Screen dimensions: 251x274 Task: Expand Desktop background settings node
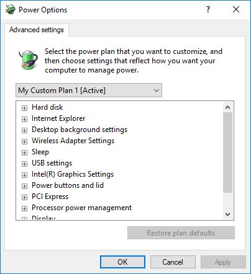click(x=24, y=130)
